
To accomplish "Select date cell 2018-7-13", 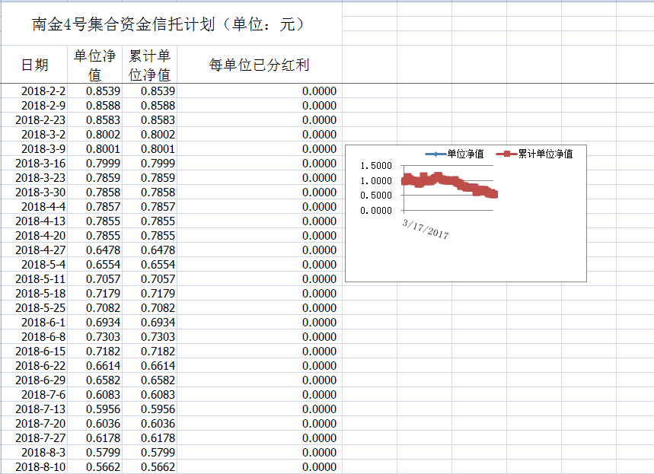I will tap(34, 409).
